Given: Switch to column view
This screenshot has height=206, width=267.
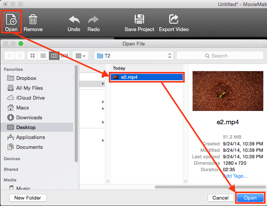Looking at the screenshot, I should (54, 56).
